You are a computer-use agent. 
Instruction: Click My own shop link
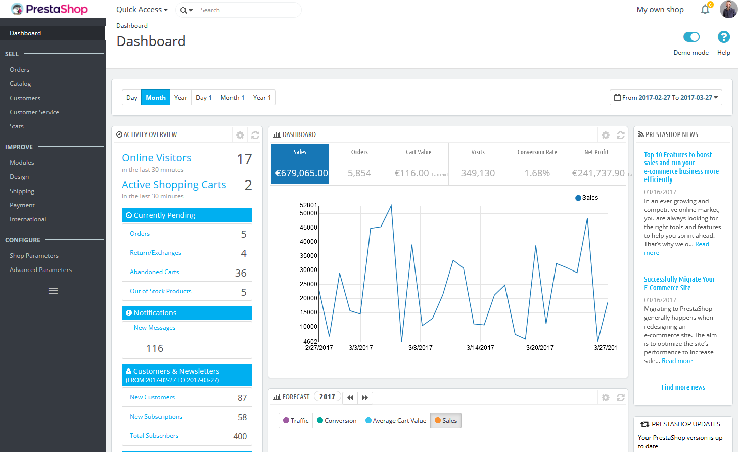[x=660, y=10]
